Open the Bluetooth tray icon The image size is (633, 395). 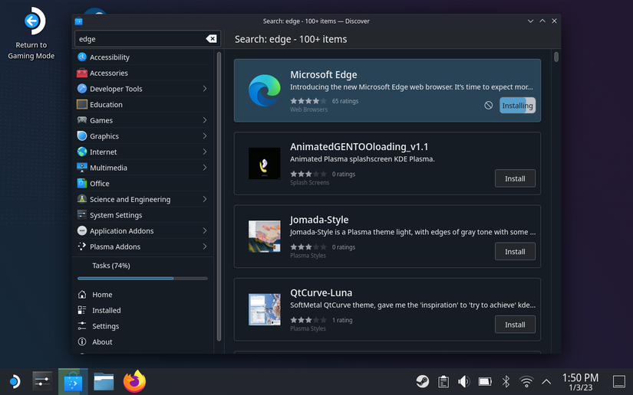506,381
